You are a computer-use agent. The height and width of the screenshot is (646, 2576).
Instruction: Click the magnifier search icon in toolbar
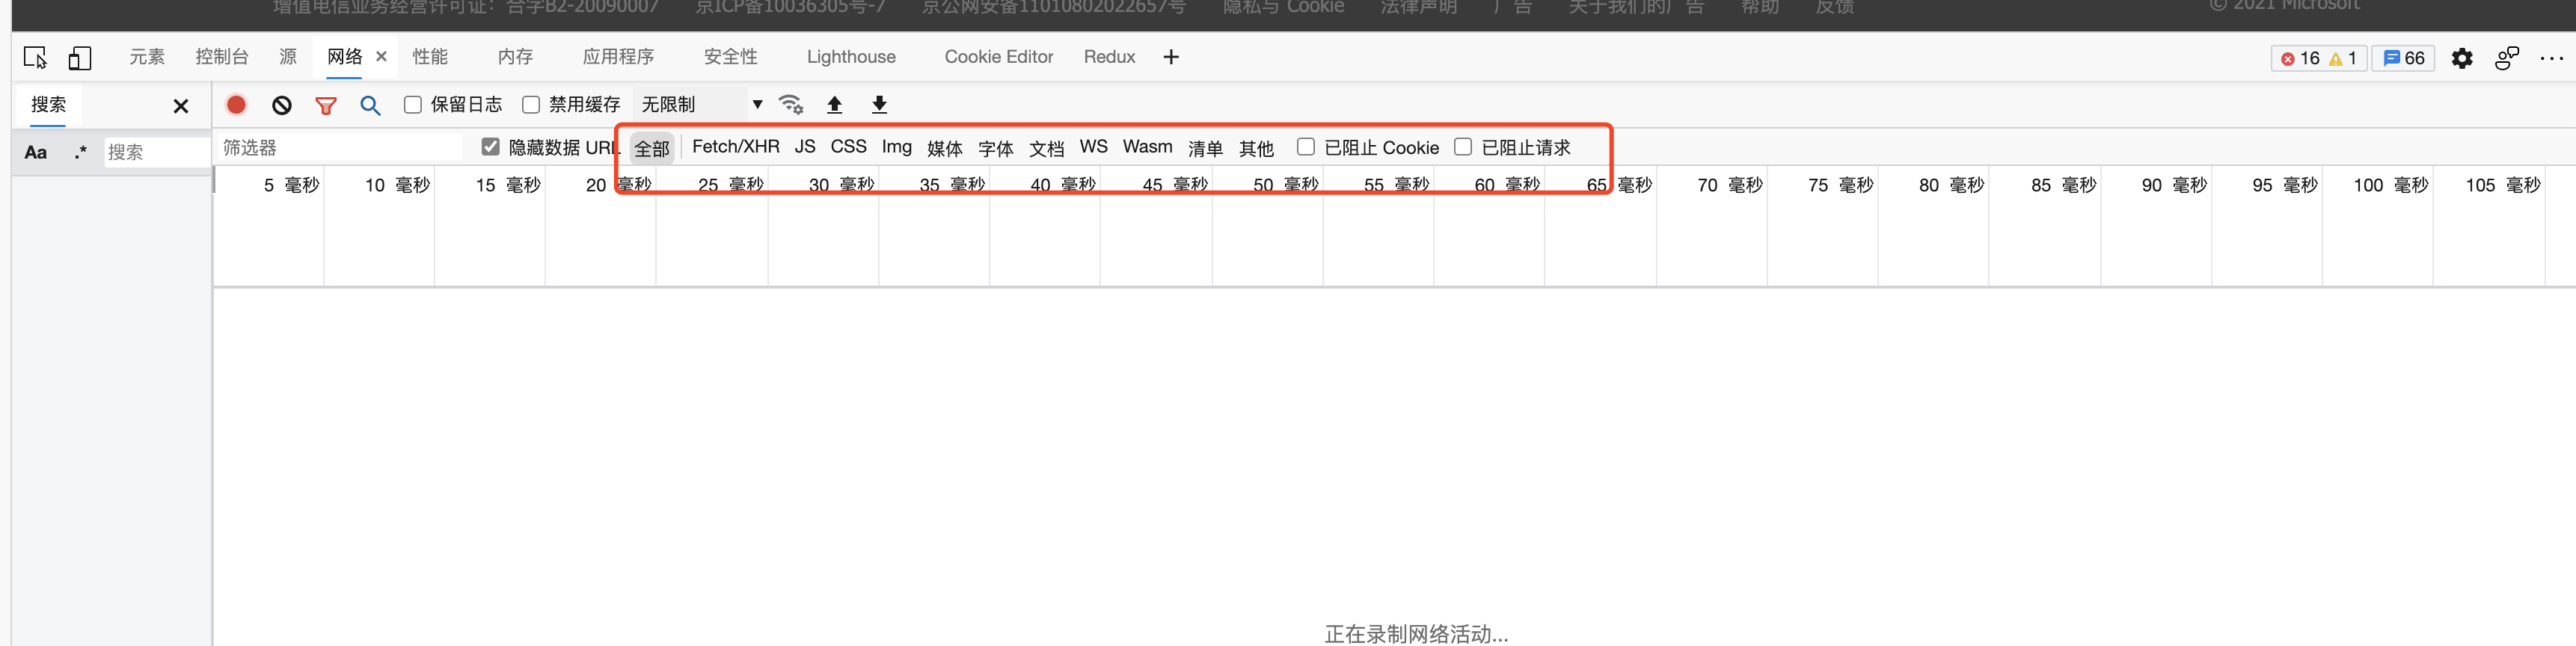[x=370, y=105]
